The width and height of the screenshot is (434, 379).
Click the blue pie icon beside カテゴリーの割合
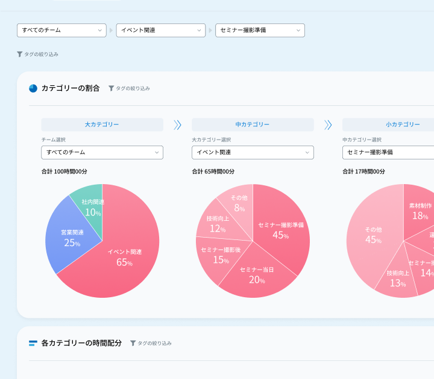pyautogui.click(x=33, y=88)
